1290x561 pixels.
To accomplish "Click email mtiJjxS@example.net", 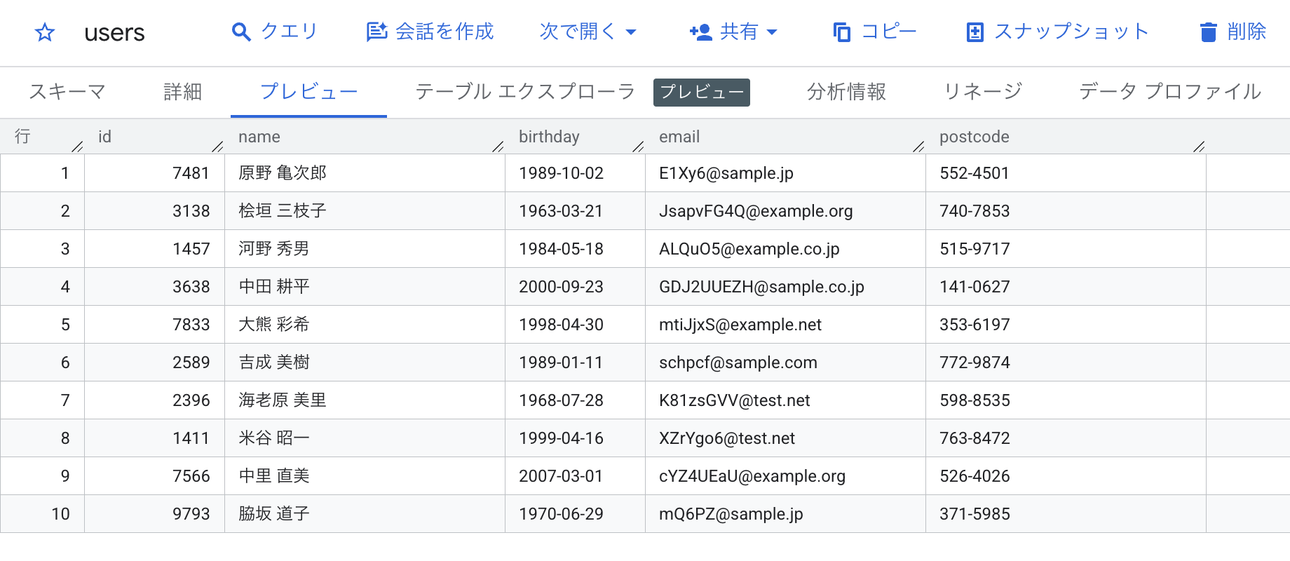I will click(x=740, y=325).
